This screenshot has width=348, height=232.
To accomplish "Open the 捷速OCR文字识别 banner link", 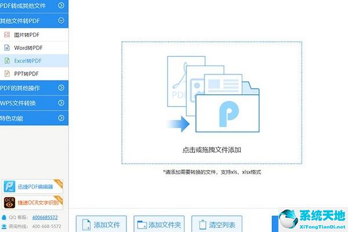I will 32,202.
